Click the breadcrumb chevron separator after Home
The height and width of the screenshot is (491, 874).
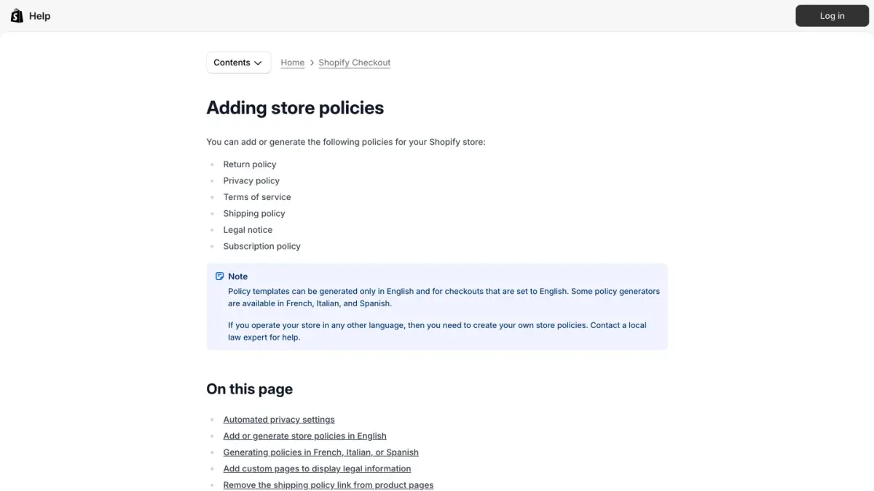[x=312, y=63]
